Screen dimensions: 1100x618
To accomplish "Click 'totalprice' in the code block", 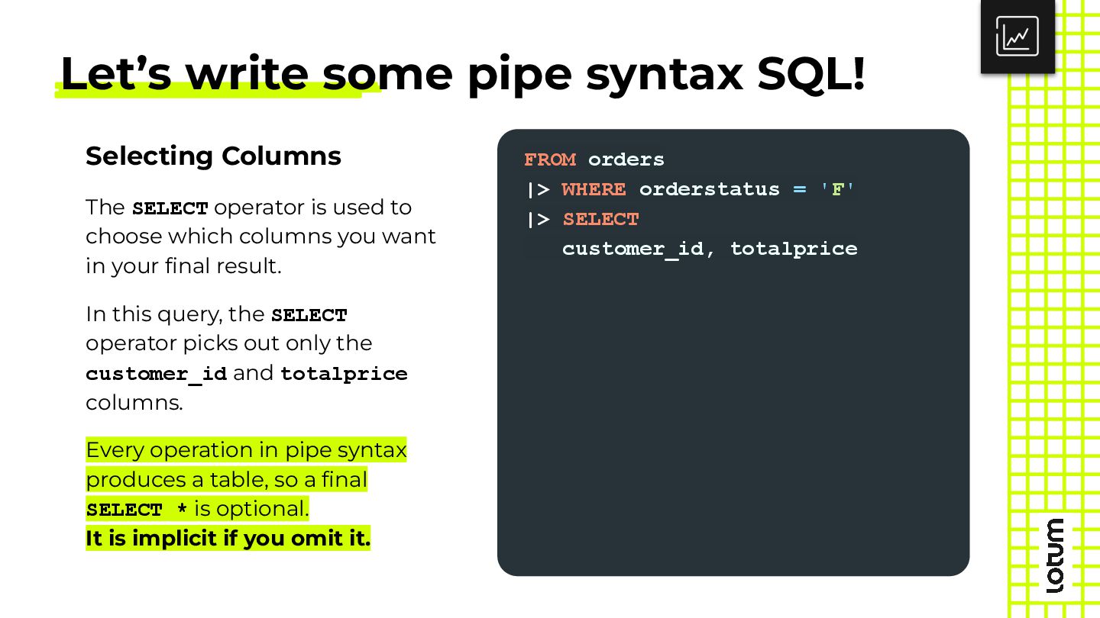I will pyautogui.click(x=794, y=249).
